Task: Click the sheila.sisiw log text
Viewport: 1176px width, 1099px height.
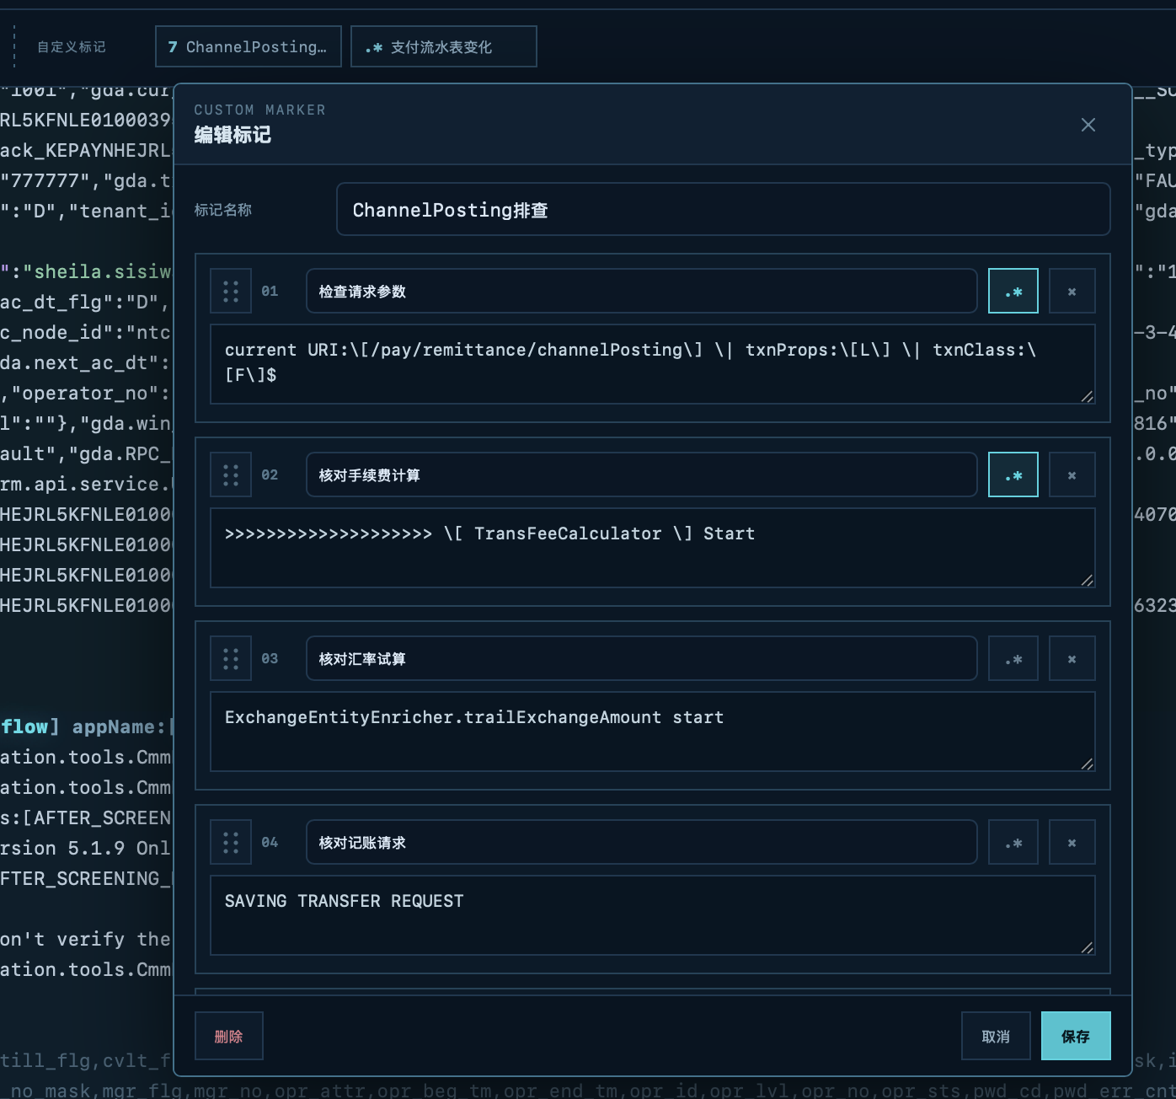Action: click(102, 271)
